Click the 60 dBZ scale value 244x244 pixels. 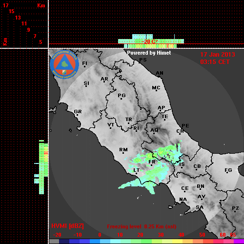[223, 235]
